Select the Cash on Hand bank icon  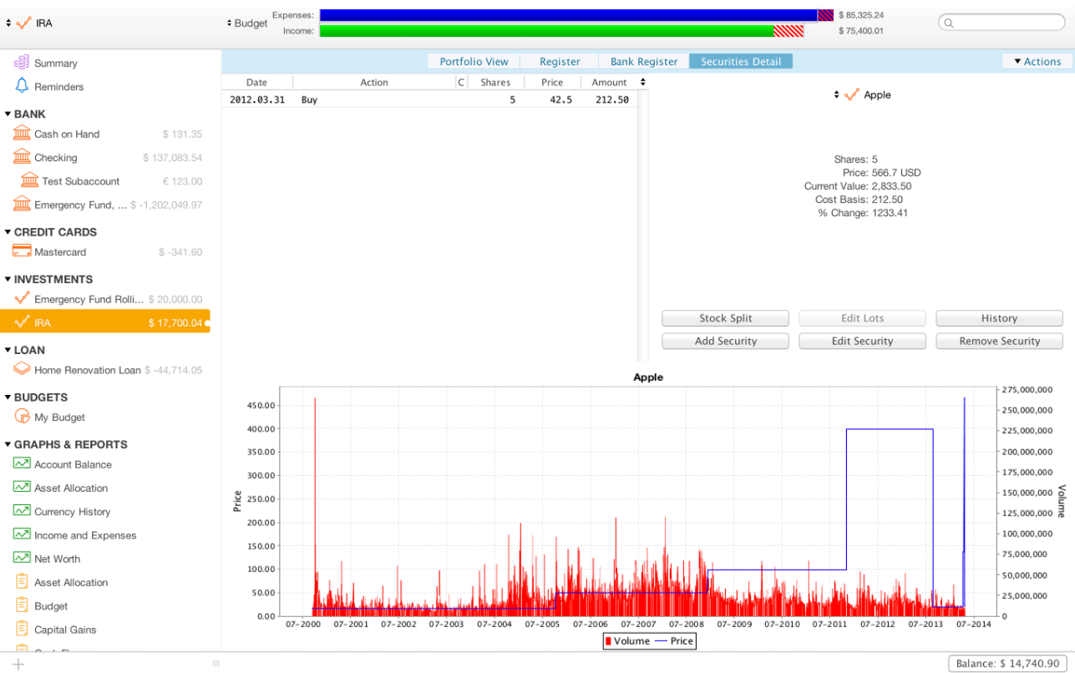(x=22, y=134)
